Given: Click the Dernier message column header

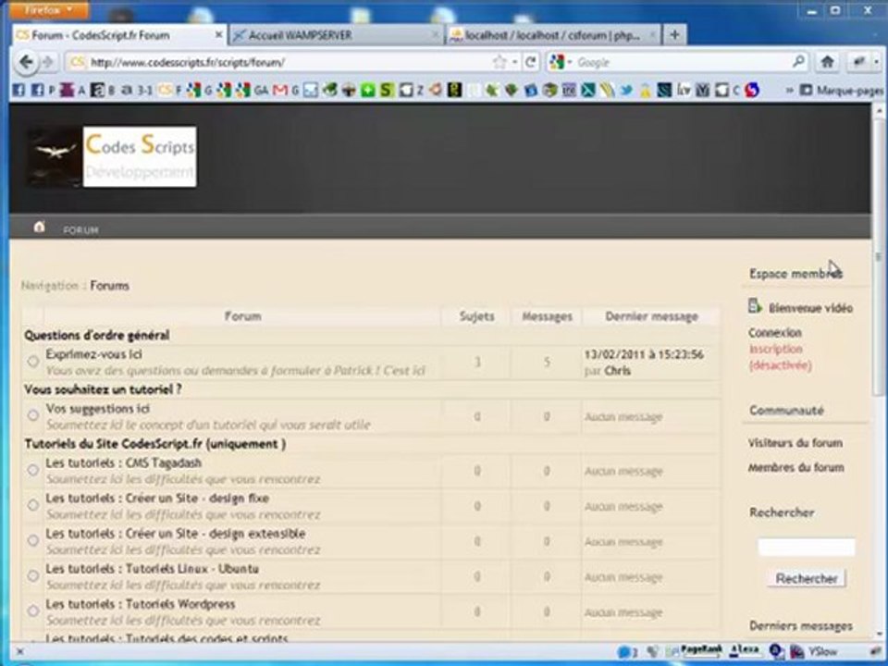Looking at the screenshot, I should [x=651, y=316].
